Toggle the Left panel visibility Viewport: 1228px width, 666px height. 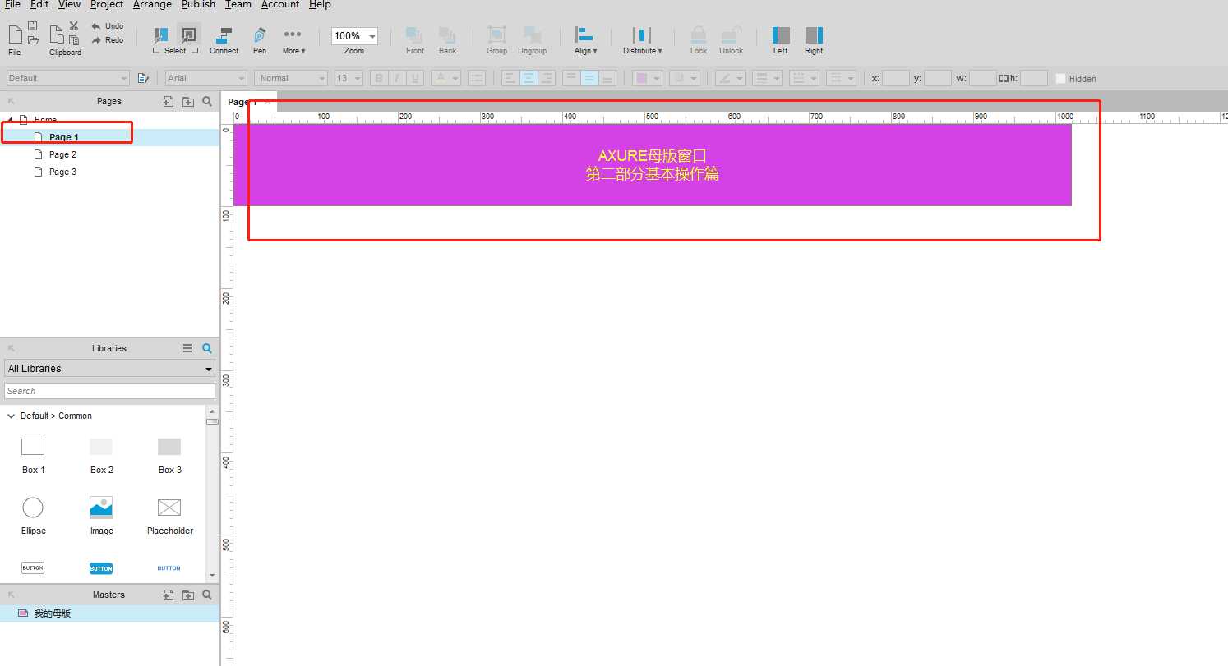click(781, 35)
